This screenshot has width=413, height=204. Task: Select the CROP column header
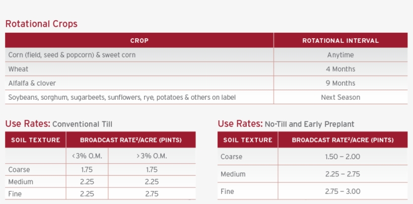click(x=140, y=40)
